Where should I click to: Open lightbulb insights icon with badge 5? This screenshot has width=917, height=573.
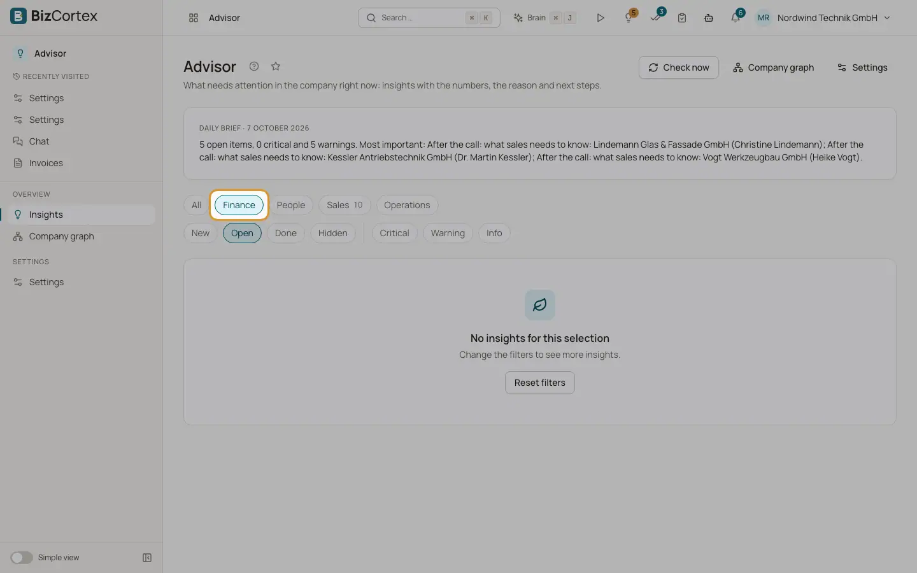[629, 17]
